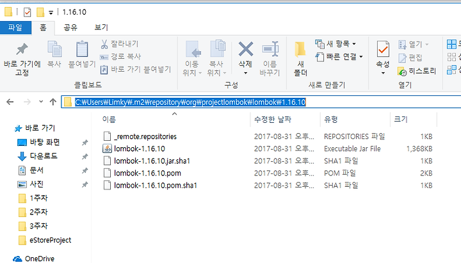
Task: Switch to the Share ribbon tab
Action: (70, 28)
